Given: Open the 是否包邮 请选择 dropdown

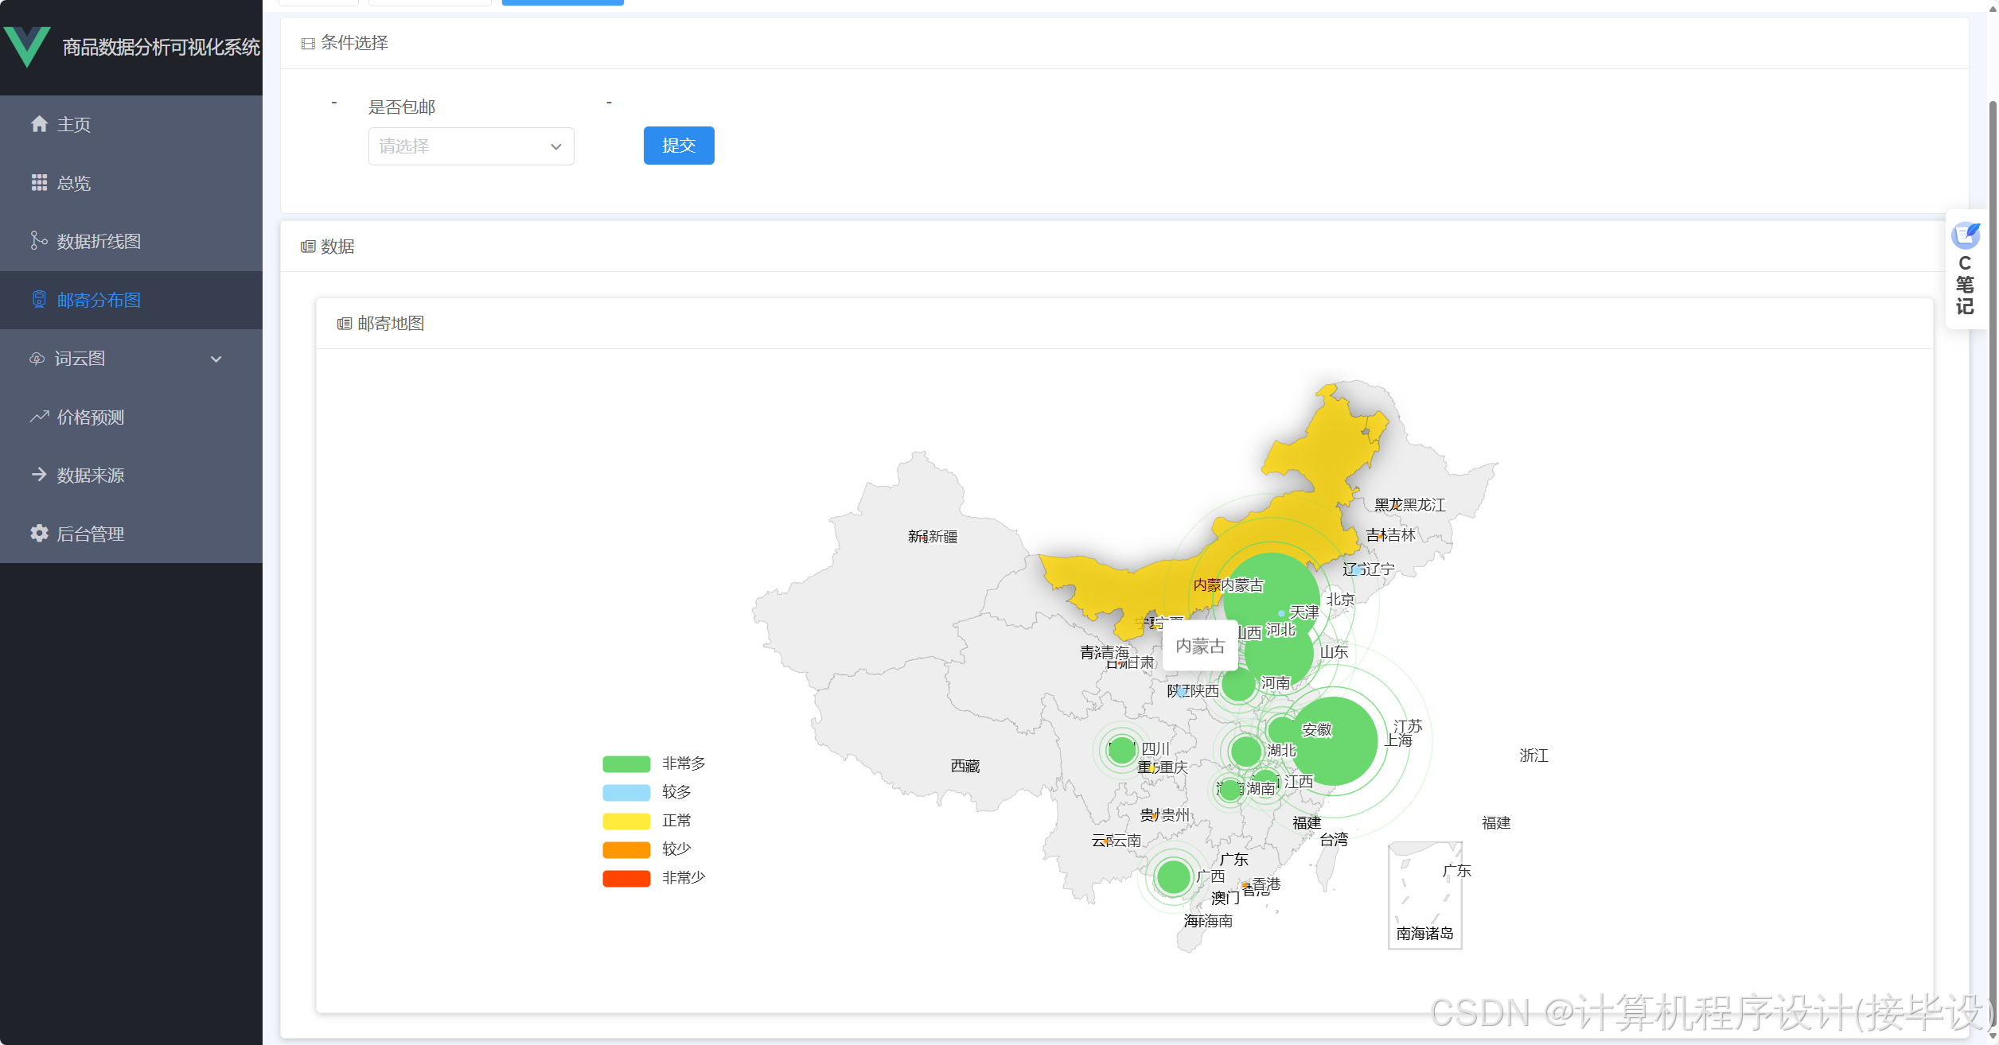Looking at the screenshot, I should pos(470,146).
